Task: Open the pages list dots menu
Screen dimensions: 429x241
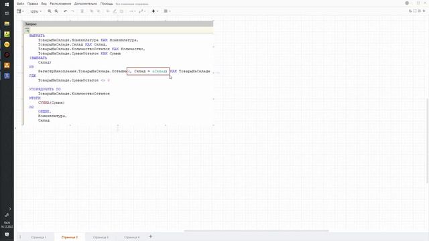Action: pos(20,237)
